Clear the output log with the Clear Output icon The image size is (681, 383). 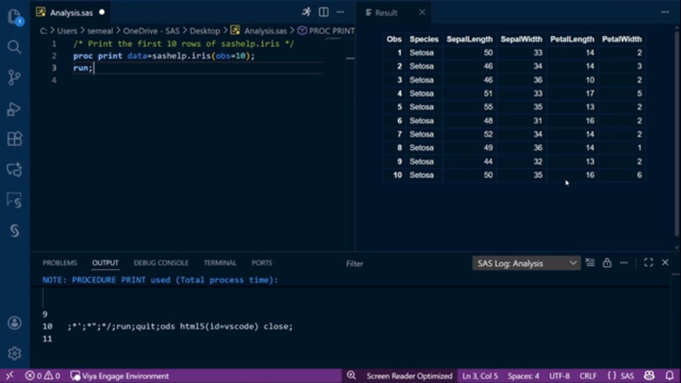[x=589, y=263]
